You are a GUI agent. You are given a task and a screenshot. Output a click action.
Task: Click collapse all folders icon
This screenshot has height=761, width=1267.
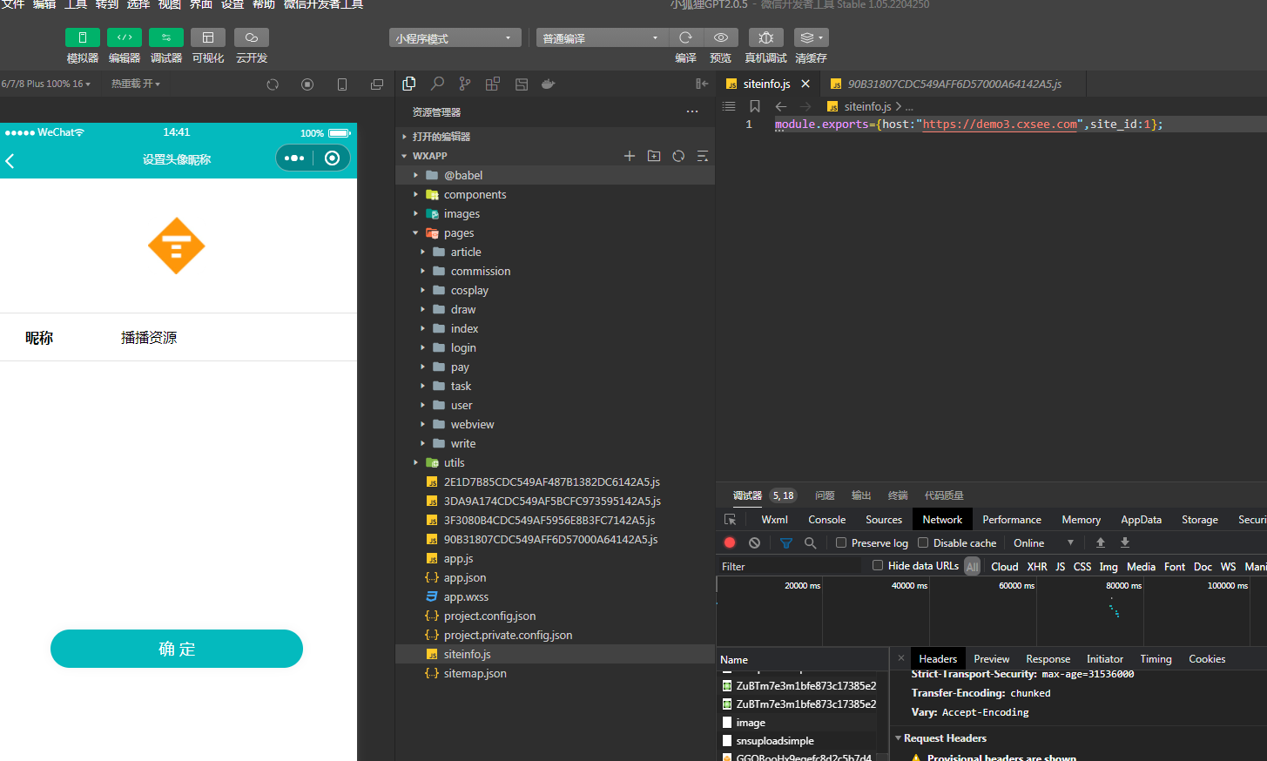tap(703, 156)
